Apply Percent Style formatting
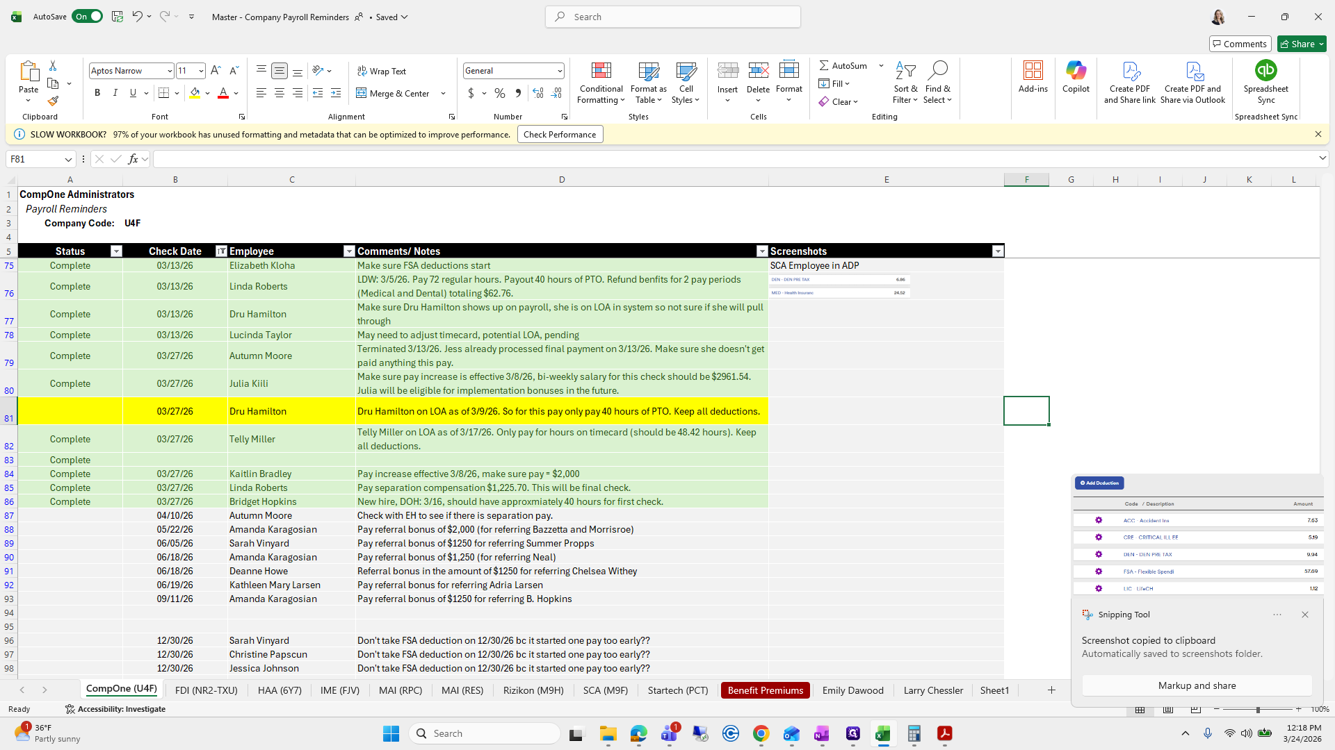Viewport: 1335px width, 750px height. pyautogui.click(x=500, y=92)
